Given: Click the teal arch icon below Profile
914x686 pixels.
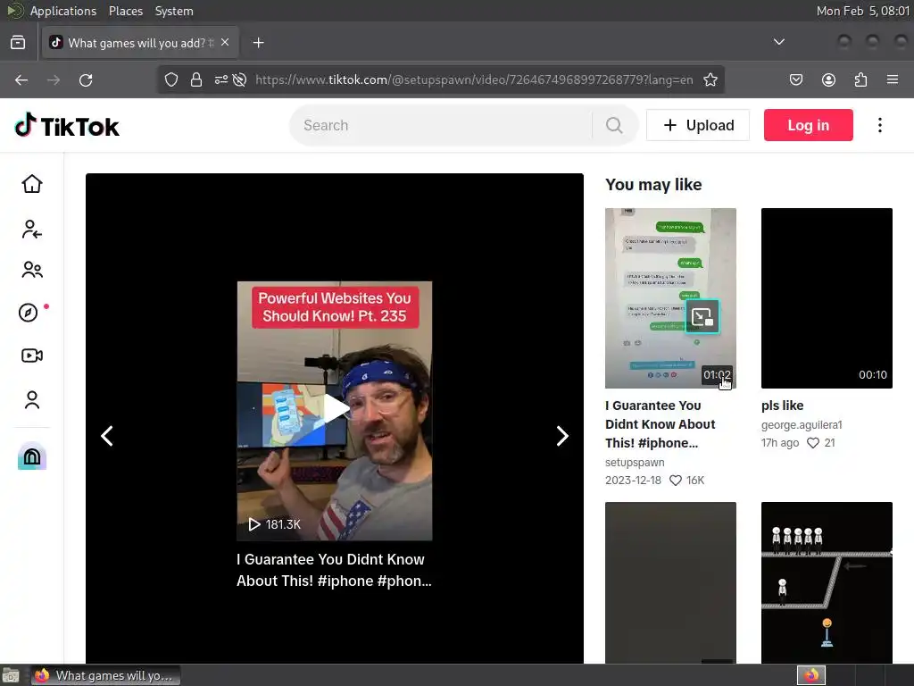Looking at the screenshot, I should pos(32,456).
